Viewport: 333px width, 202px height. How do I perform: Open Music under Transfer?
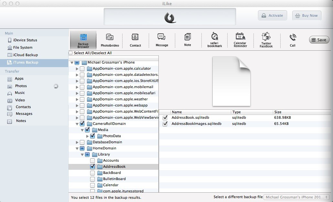click(x=20, y=93)
